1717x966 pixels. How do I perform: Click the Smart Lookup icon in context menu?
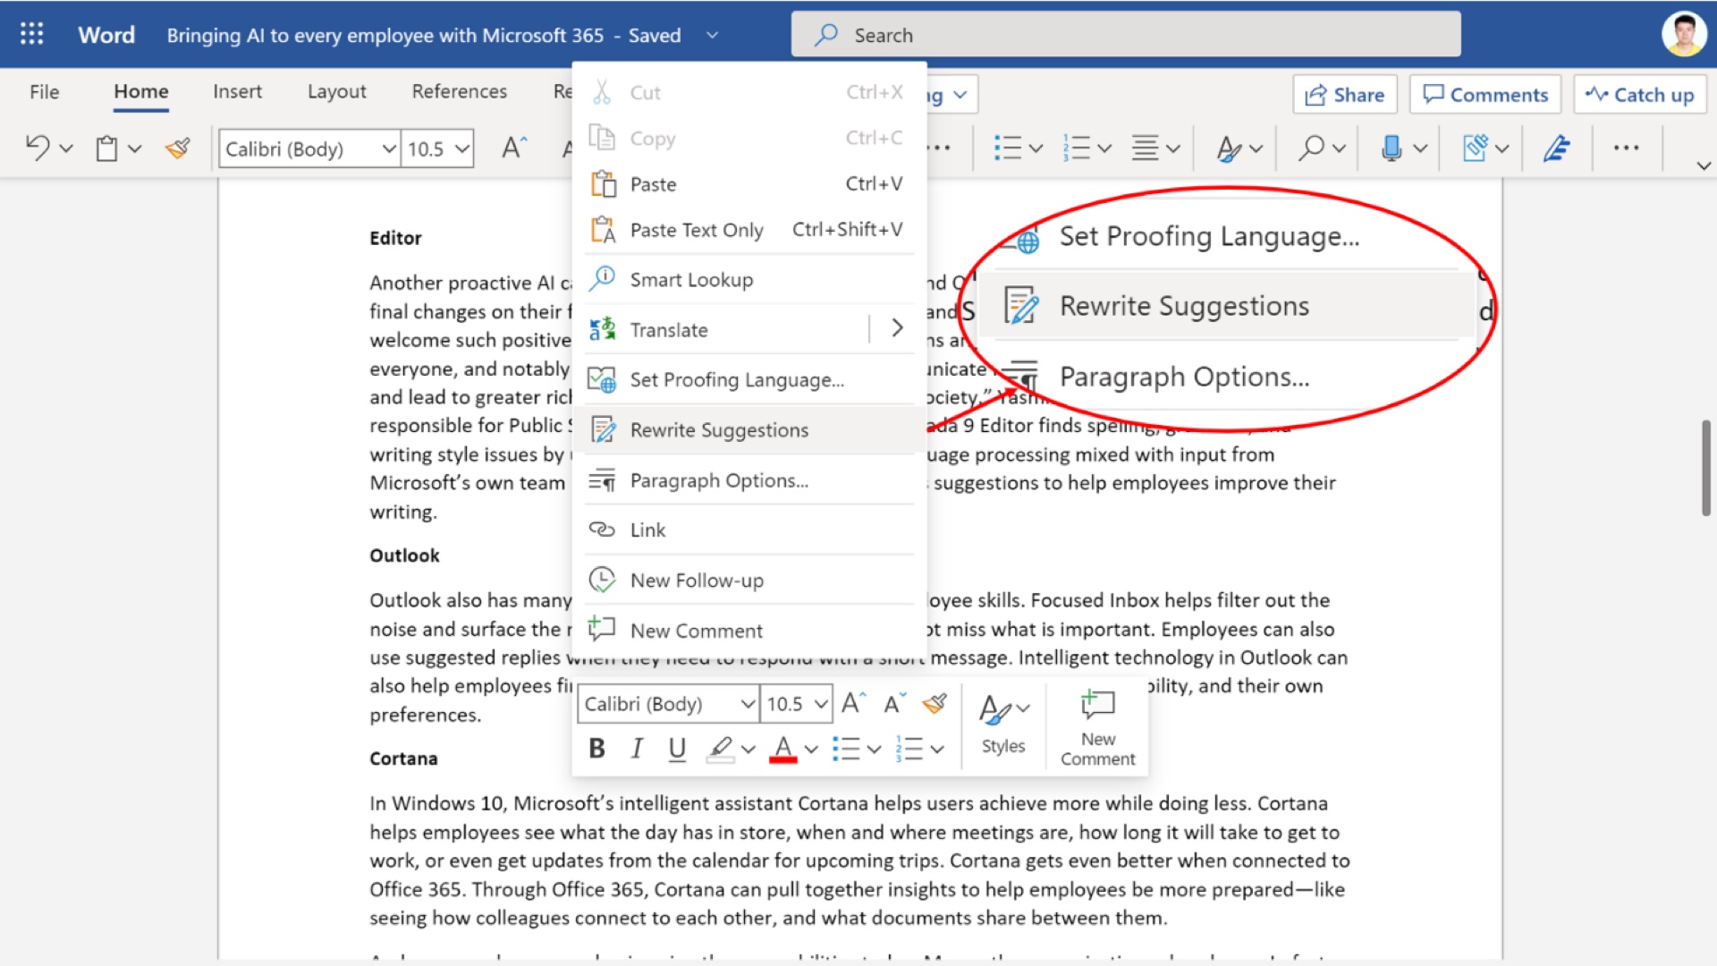[603, 278]
